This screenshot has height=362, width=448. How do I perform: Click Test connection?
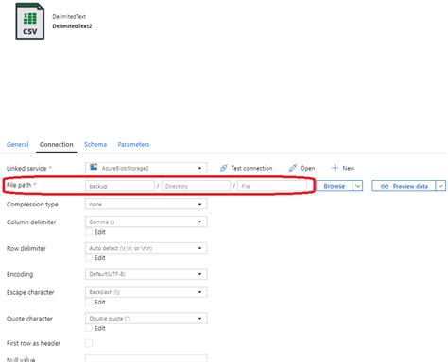[247, 168]
